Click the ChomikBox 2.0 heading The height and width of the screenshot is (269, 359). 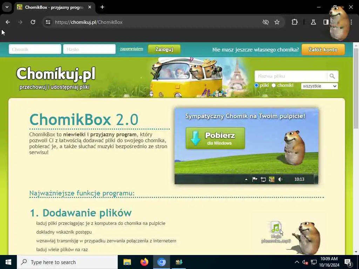pyautogui.click(x=84, y=119)
